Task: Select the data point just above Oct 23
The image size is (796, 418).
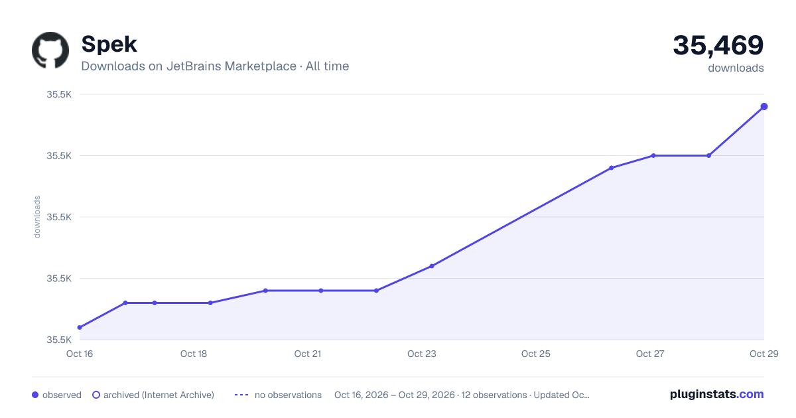Action: 432,266
